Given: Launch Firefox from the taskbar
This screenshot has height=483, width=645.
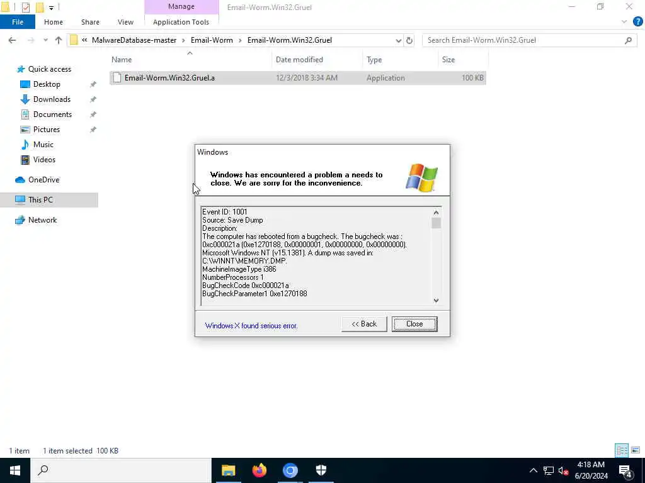Looking at the screenshot, I should click(x=259, y=470).
